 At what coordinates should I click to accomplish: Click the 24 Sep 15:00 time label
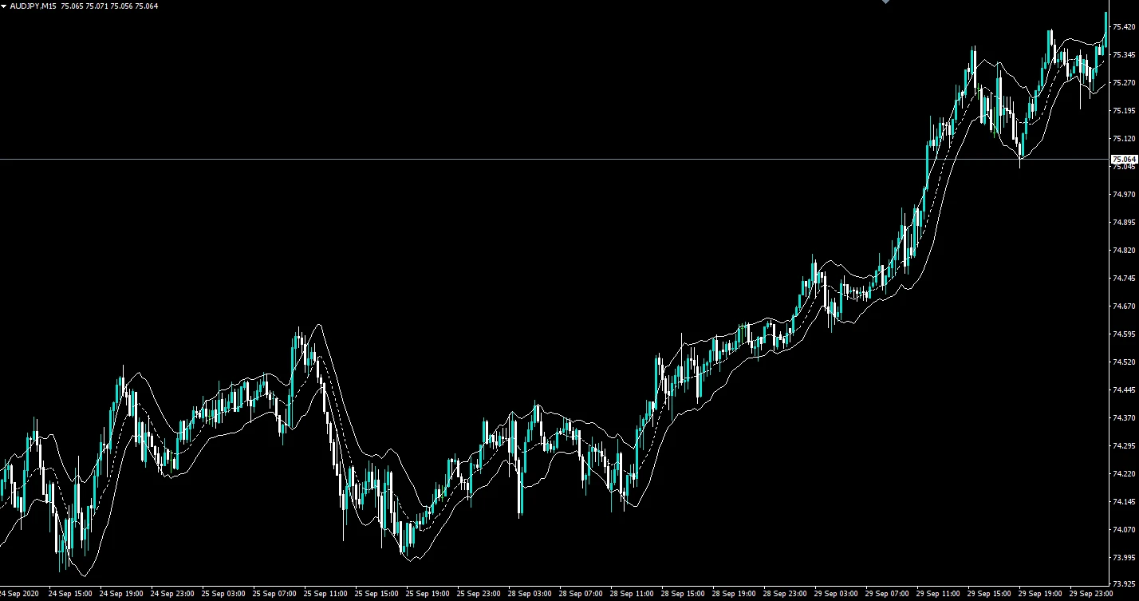(70, 594)
